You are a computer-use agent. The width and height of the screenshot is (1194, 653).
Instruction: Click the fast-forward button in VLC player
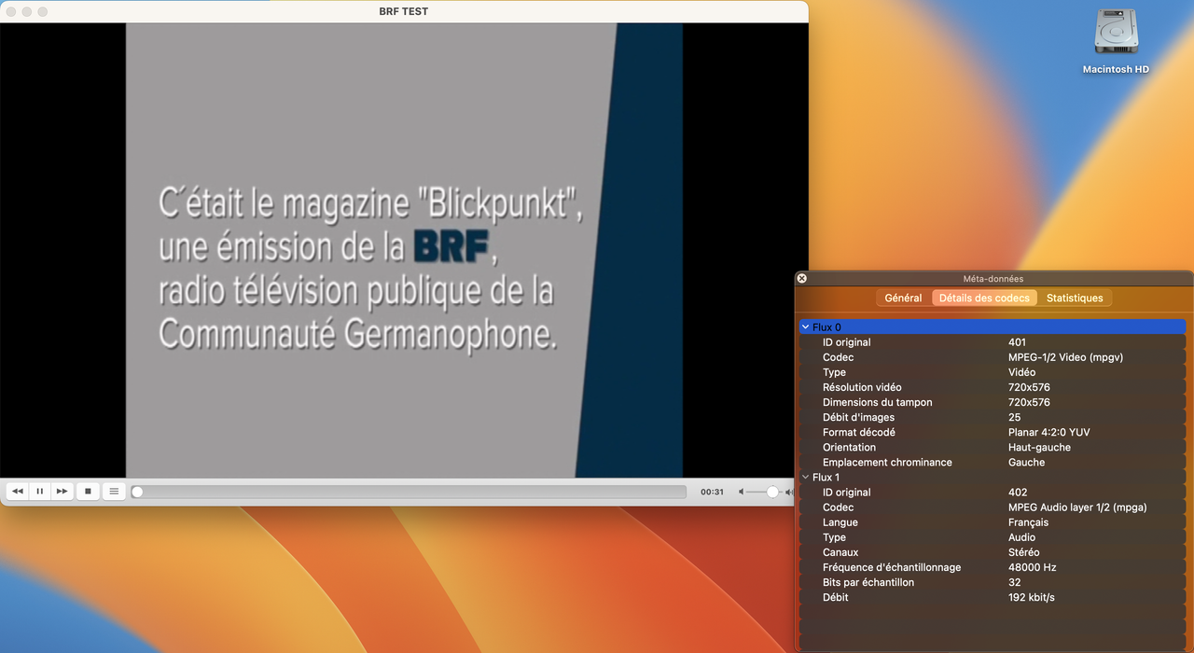(62, 491)
